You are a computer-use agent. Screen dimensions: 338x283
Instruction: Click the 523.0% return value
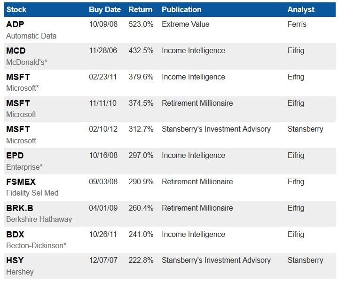coord(141,24)
